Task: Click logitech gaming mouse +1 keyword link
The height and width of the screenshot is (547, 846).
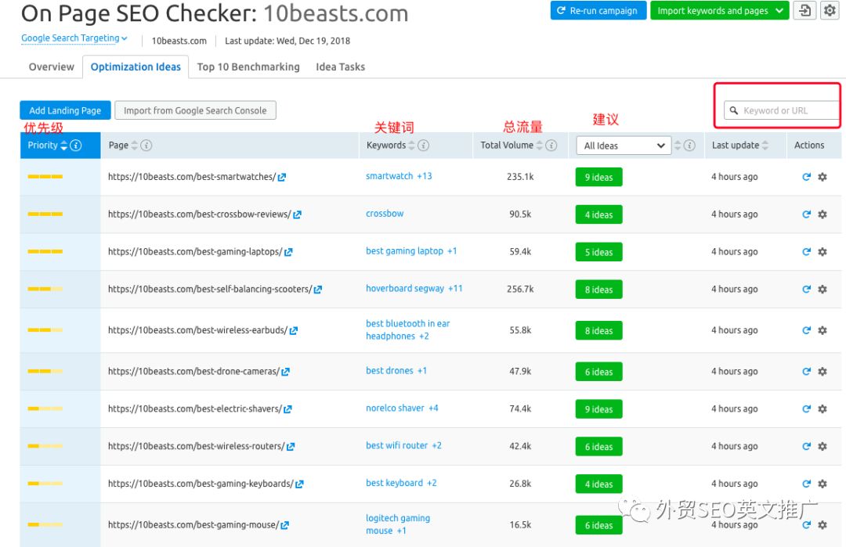Action: [398, 524]
